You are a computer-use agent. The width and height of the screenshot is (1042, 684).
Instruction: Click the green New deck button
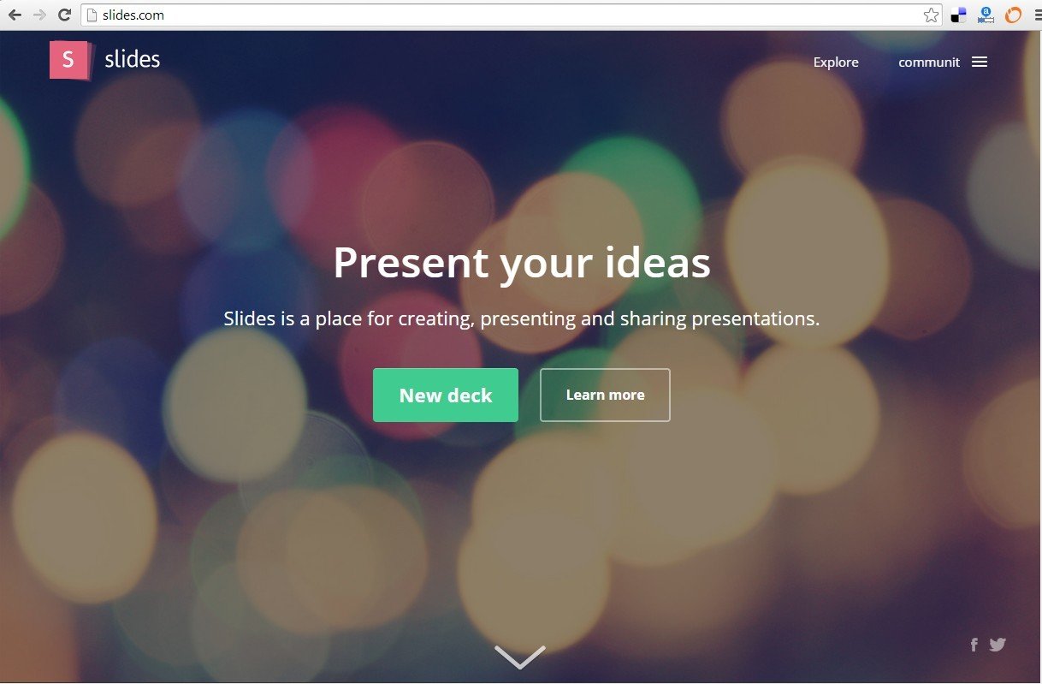(446, 395)
